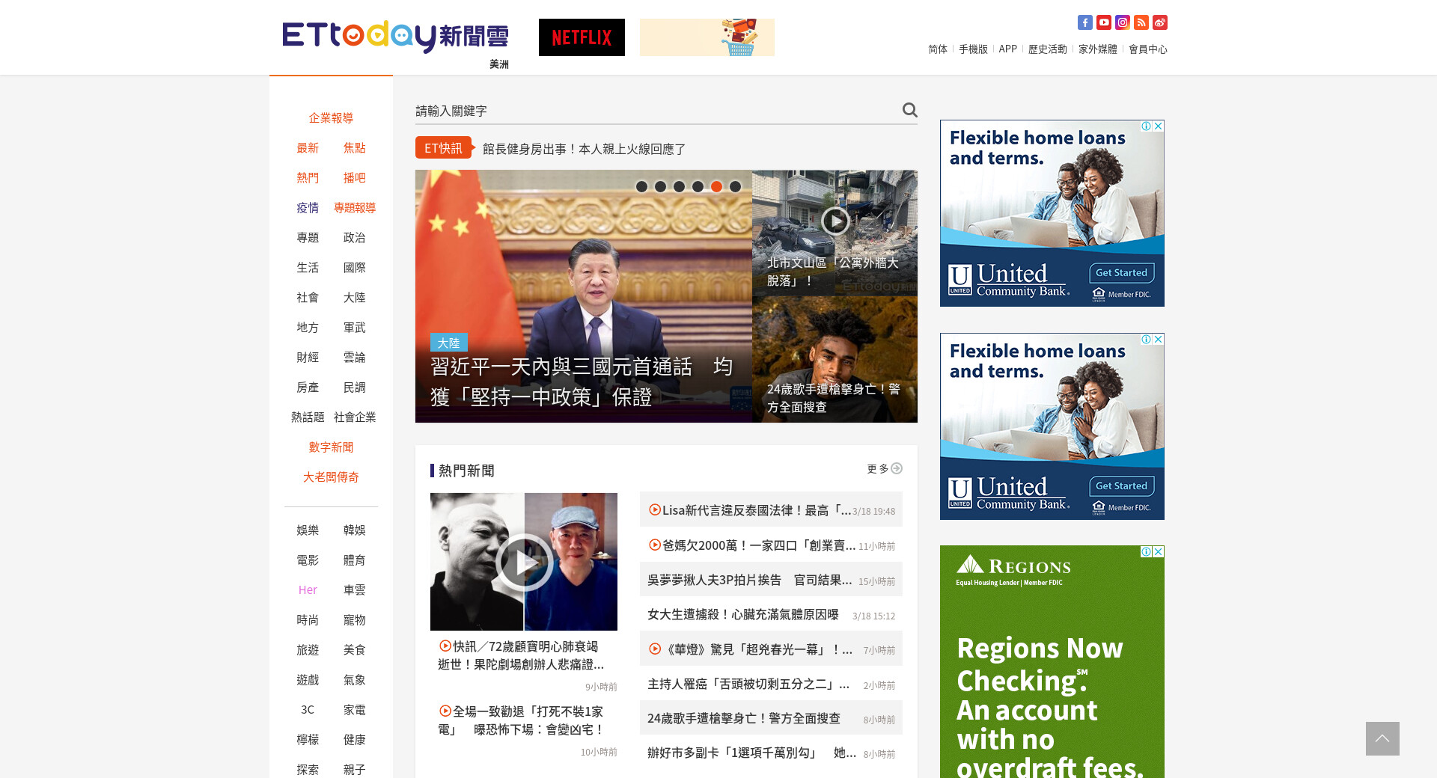This screenshot has height=778, width=1437.
Task: Open 播吧 in sidebar menu
Action: click(x=355, y=178)
